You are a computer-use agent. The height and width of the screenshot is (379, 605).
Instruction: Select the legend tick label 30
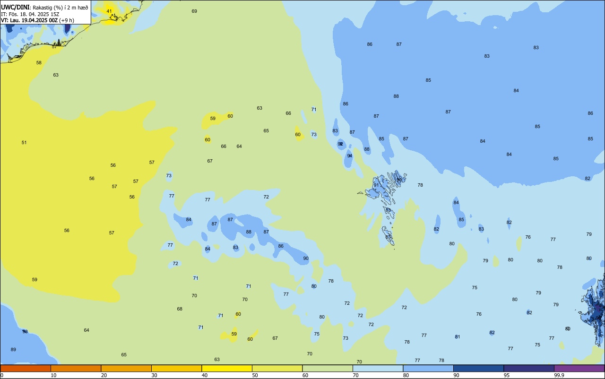[x=154, y=375]
